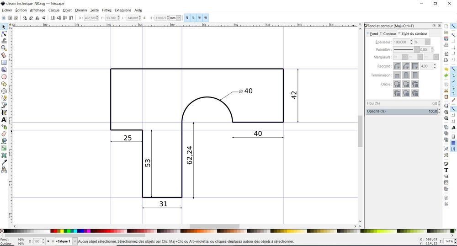The height and width of the screenshot is (246, 457).
Task: Select the arrow Selector tool
Action: point(4,27)
